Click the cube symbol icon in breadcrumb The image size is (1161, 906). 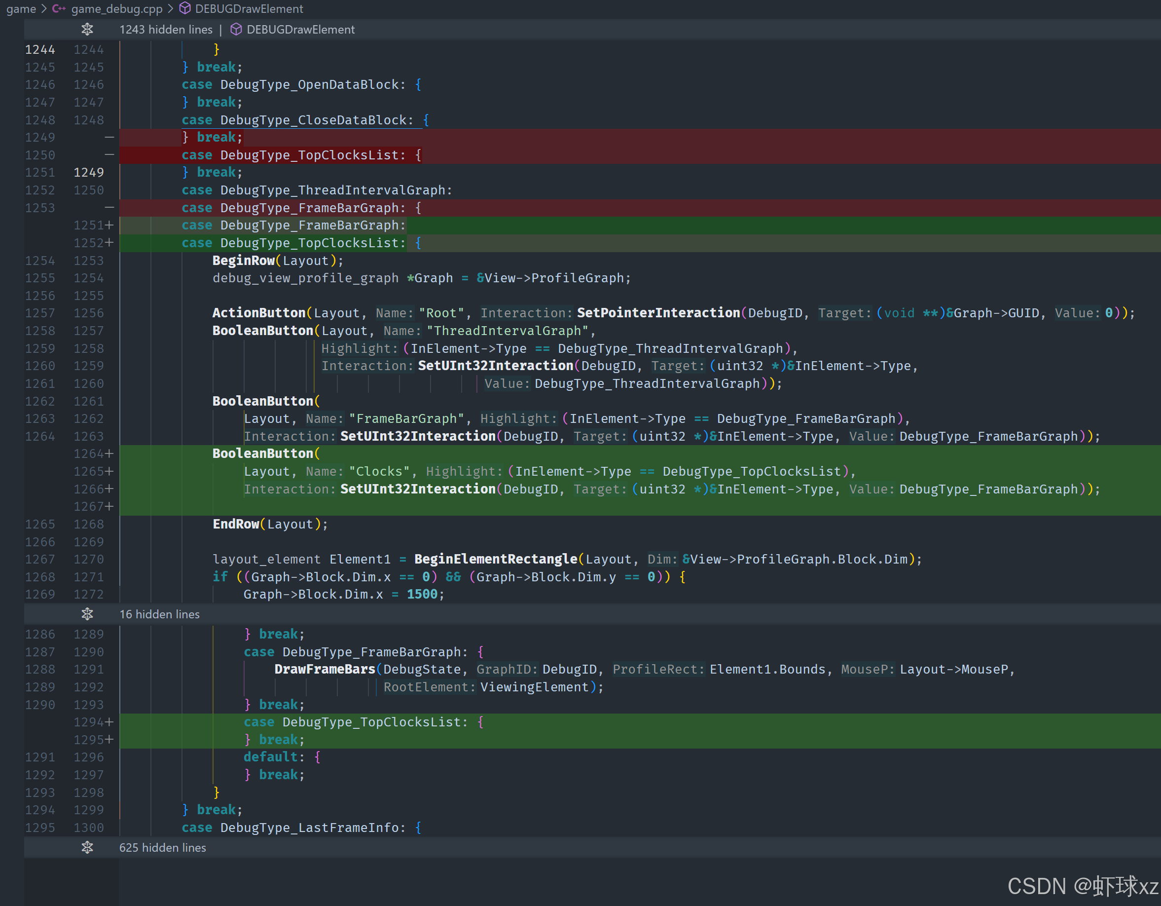185,8
